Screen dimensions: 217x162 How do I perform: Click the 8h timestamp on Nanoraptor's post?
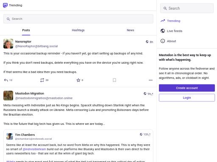(151, 42)
